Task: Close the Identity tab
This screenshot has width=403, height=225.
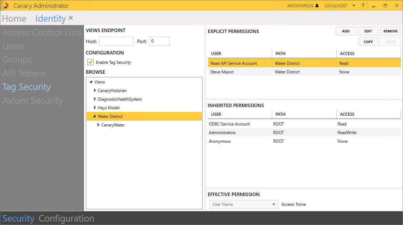Action: (71, 18)
